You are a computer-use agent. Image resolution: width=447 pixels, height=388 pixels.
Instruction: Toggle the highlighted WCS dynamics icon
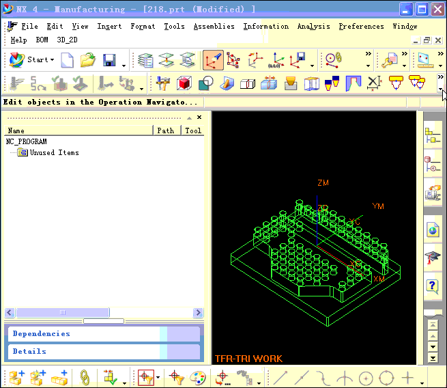pyautogui.click(x=213, y=60)
